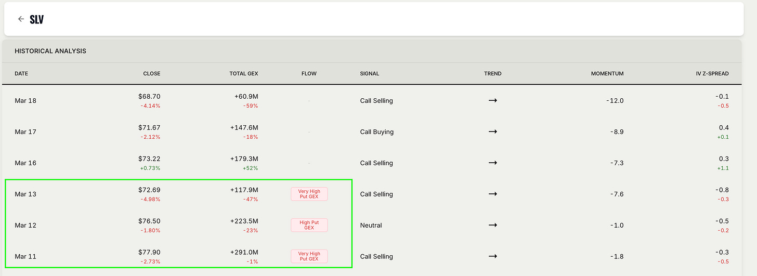
Task: Click the FLOW column header
Action: [x=309, y=74]
